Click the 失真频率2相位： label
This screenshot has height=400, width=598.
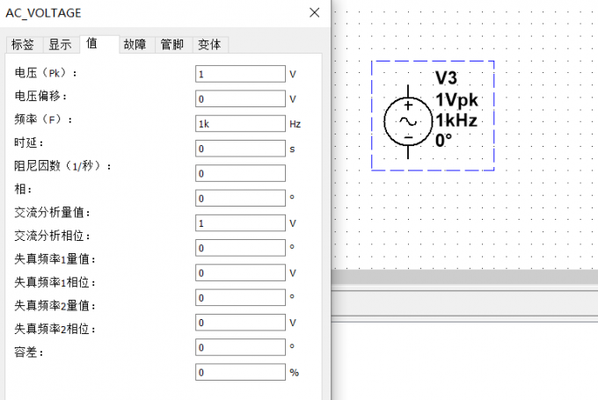pos(55,329)
